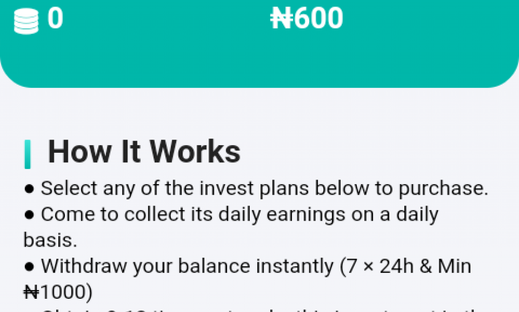This screenshot has width=519, height=312.
Task: Open balance details via ₦600 label
Action: point(306,18)
